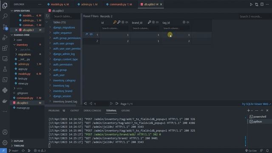This screenshot has width=272, height=153.
Task: Expand the TIMELINE section
Action: tap(12, 146)
